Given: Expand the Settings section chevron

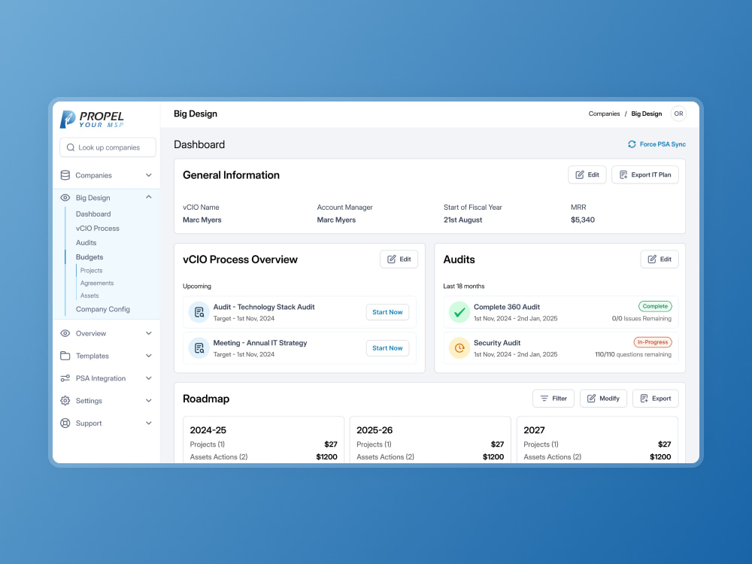Looking at the screenshot, I should 149,401.
